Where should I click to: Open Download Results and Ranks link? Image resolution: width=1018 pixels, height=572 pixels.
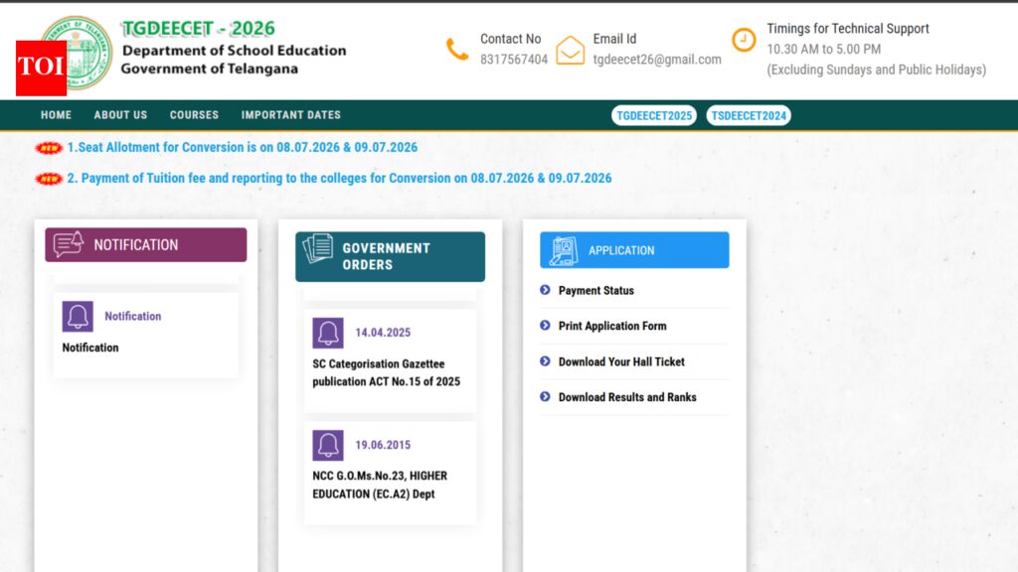[x=627, y=397]
